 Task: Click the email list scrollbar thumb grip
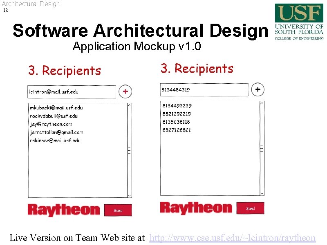[129, 150]
